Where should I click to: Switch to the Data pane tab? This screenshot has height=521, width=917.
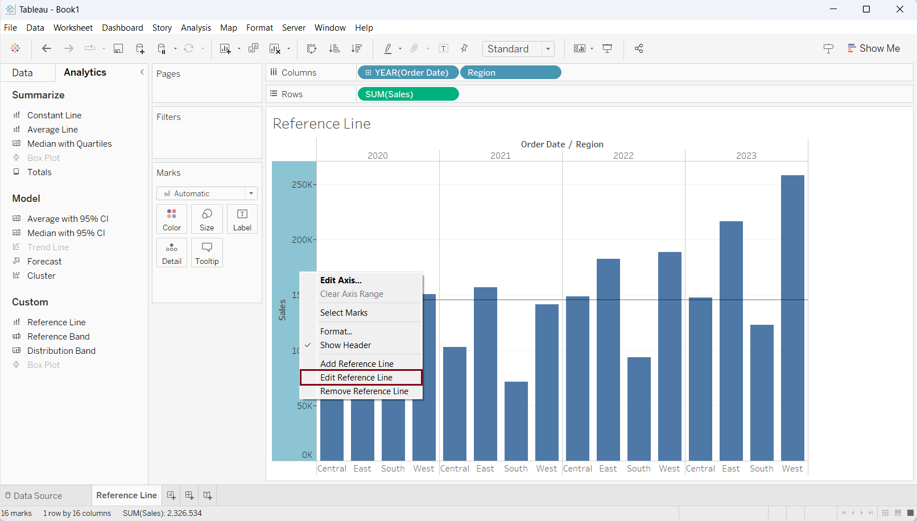pos(23,73)
